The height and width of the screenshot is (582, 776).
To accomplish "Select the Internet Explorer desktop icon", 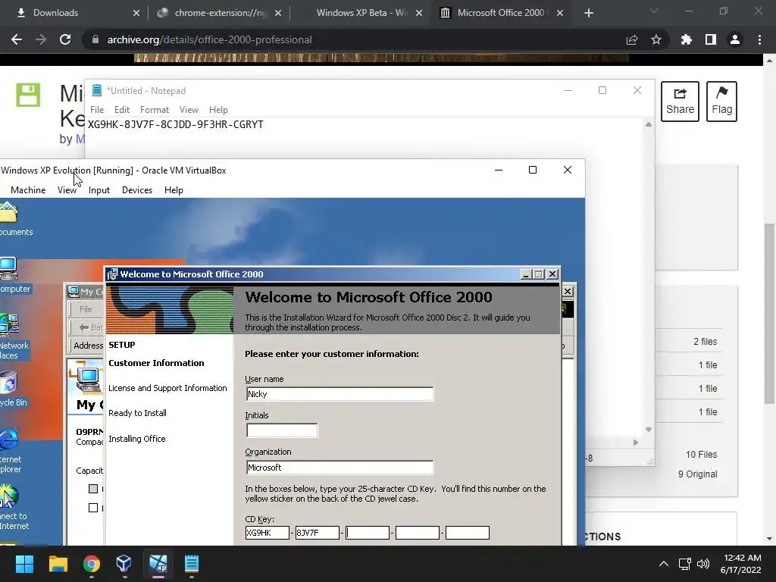I will coord(10,450).
